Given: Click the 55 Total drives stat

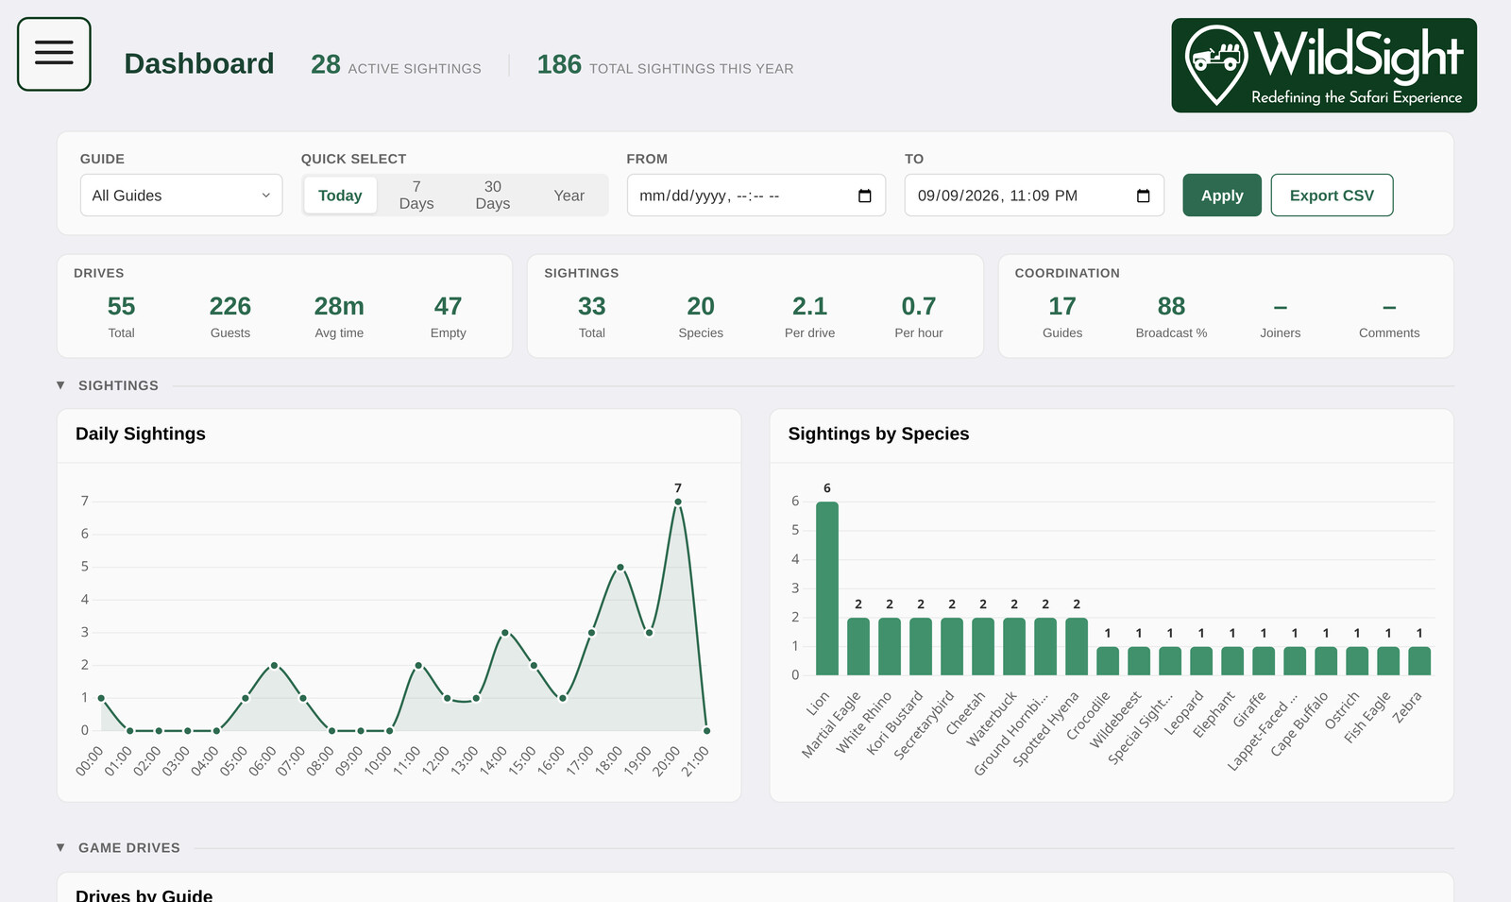Looking at the screenshot, I should [121, 317].
